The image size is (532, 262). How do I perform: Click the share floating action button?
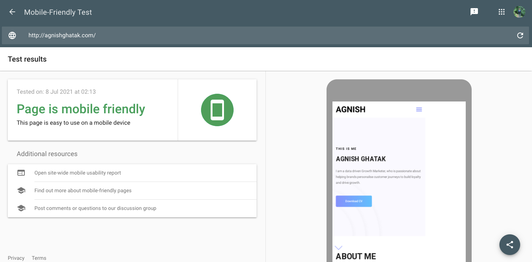point(509,245)
